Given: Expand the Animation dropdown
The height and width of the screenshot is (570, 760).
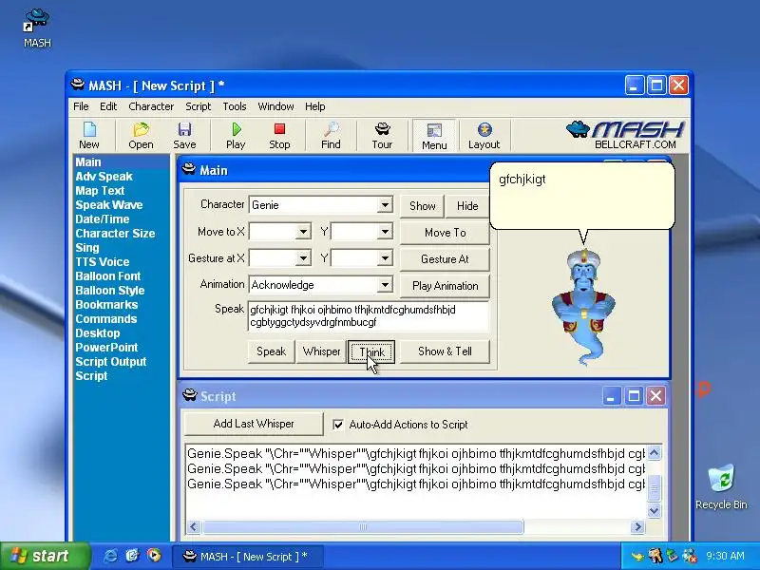Looking at the screenshot, I should (x=385, y=284).
